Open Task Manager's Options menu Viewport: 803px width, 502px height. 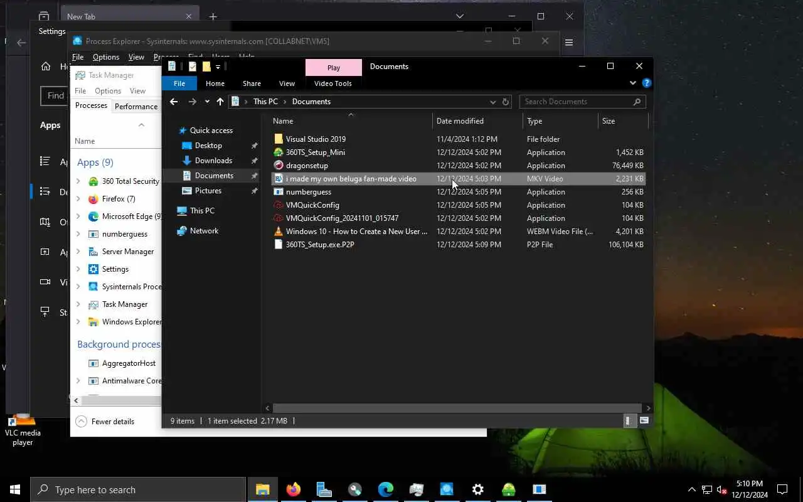click(x=108, y=91)
